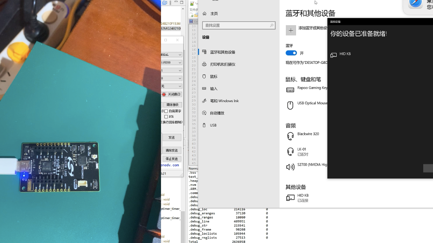Open the stop bits dropdown showing 1
This screenshot has height=243, width=433.
pos(171,70)
